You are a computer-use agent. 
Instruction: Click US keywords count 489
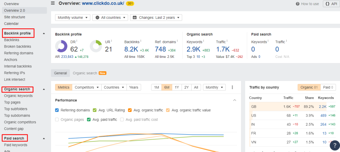(x=323, y=116)
